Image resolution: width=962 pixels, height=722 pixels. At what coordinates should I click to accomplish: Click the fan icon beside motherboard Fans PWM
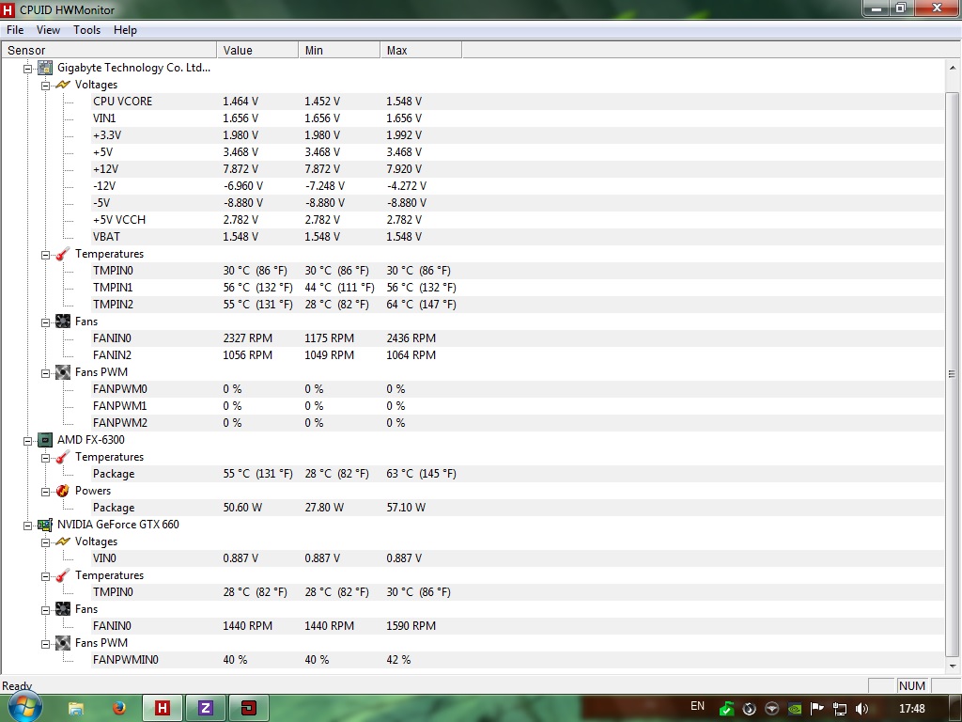pos(63,372)
